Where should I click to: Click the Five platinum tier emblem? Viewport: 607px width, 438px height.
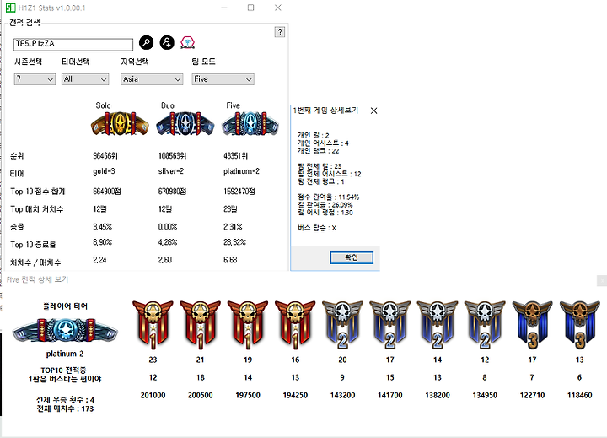(x=250, y=124)
